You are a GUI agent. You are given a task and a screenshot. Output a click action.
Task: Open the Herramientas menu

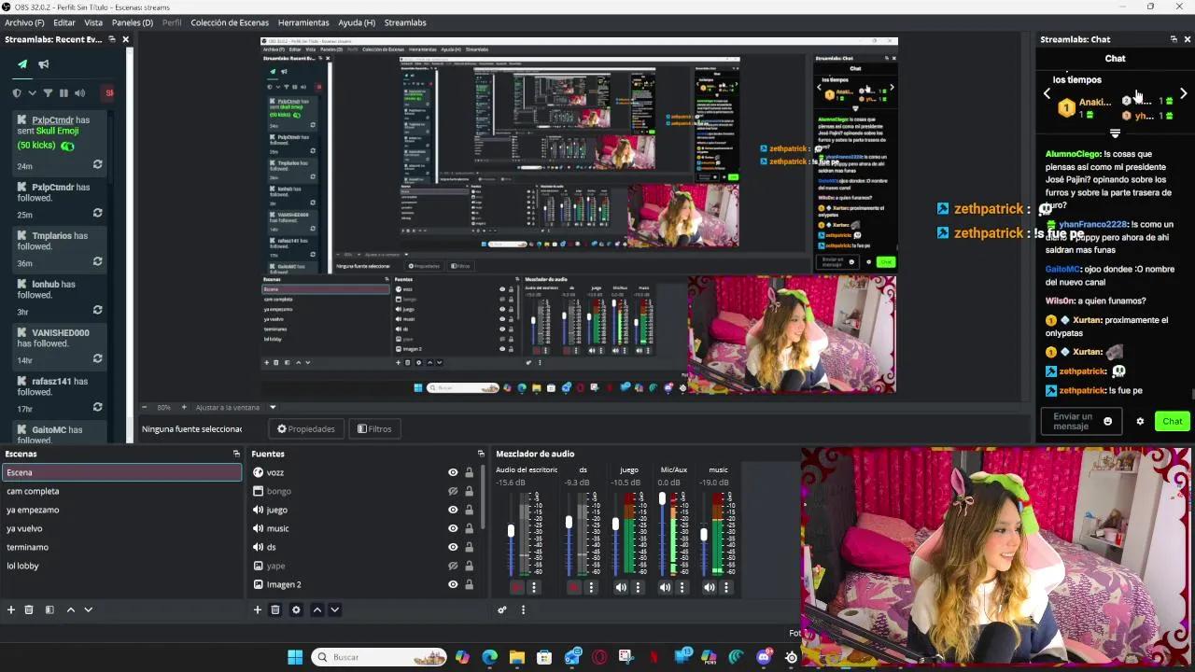(x=303, y=22)
